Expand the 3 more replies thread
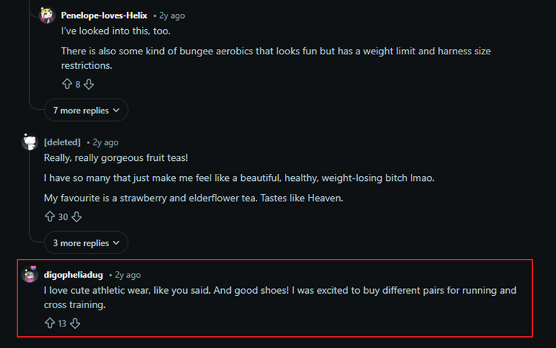 (x=86, y=243)
